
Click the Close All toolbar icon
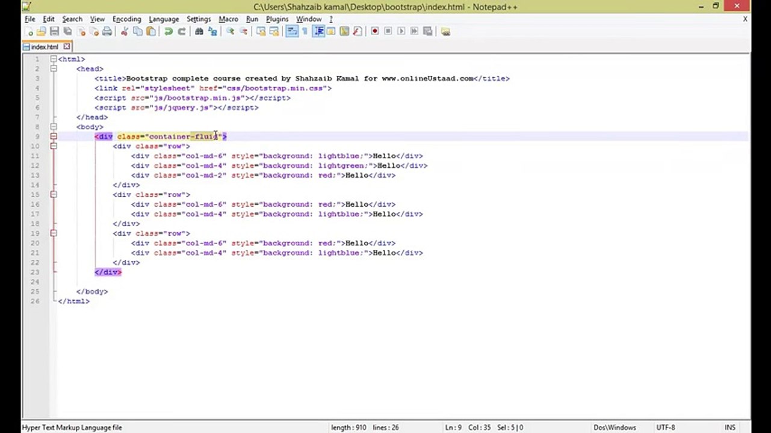94,31
